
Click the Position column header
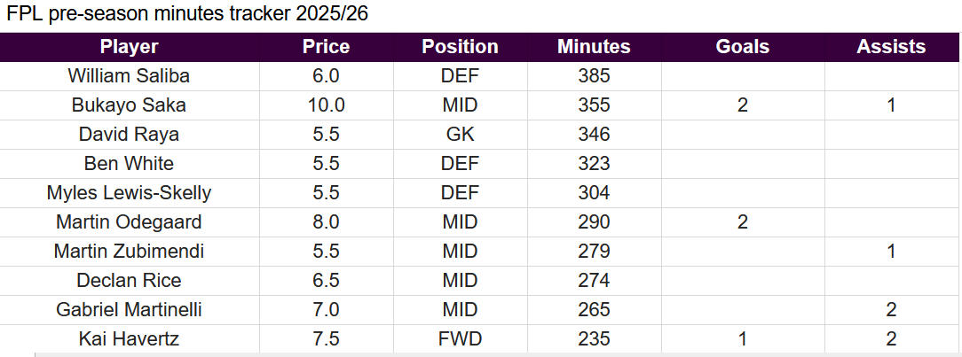tap(460, 47)
